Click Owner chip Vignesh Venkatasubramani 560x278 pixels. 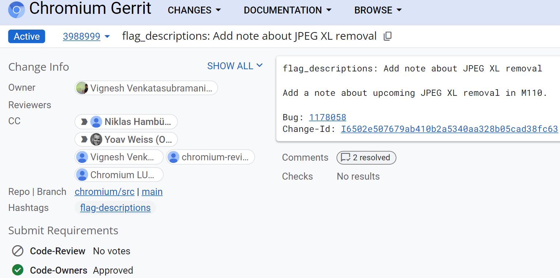(x=146, y=88)
